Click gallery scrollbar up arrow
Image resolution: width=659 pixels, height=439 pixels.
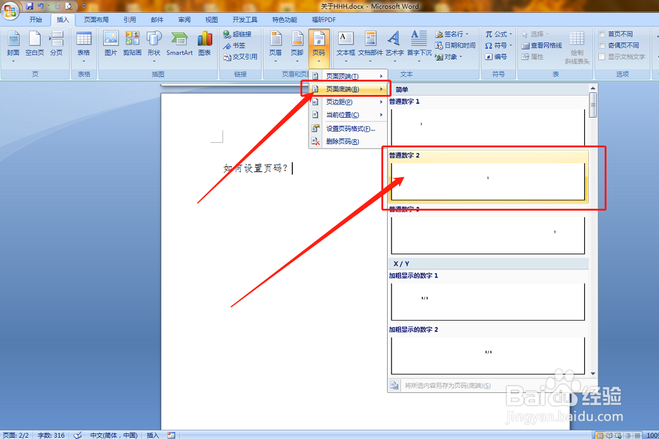click(x=593, y=89)
